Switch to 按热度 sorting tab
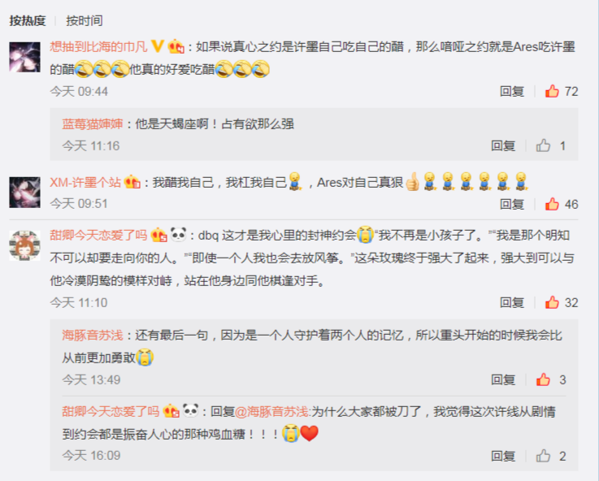The width and height of the screenshot is (599, 481). click(x=28, y=20)
